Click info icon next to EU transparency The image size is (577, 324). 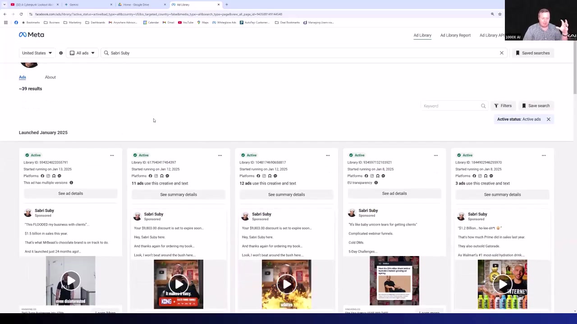[376, 183]
